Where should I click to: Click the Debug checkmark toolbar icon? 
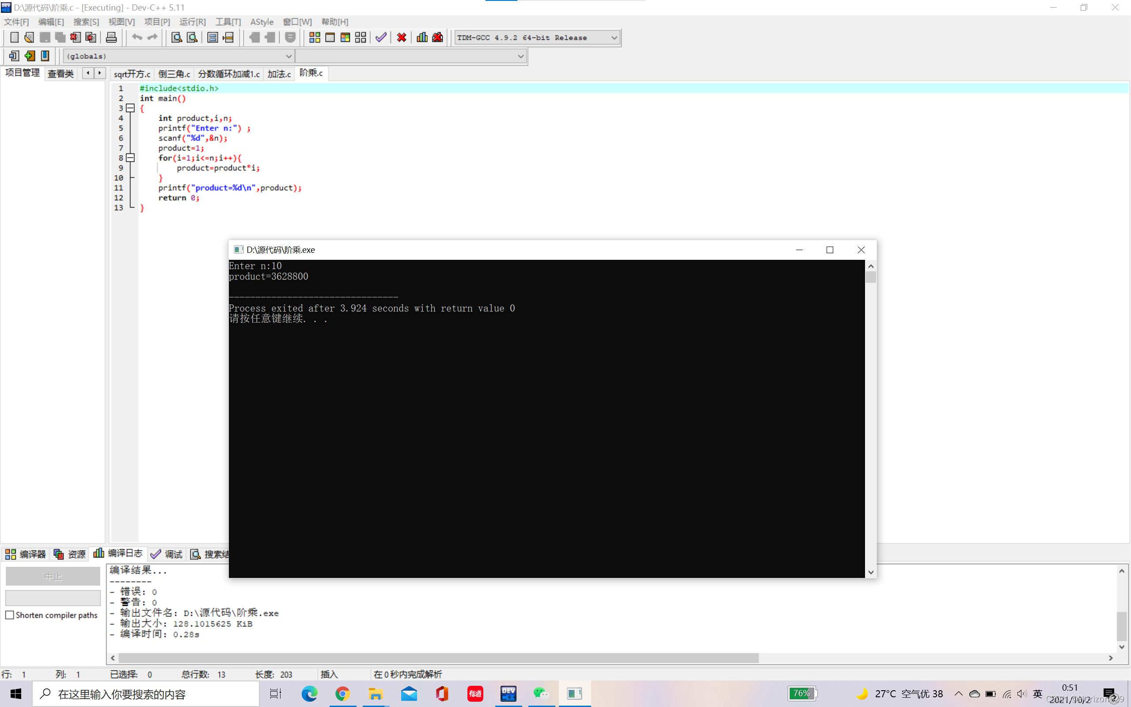tap(381, 38)
